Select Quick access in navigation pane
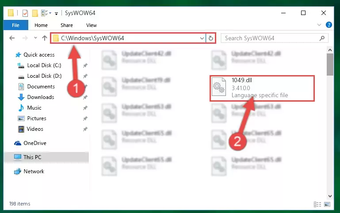This screenshot has height=213, width=340. [x=39, y=55]
